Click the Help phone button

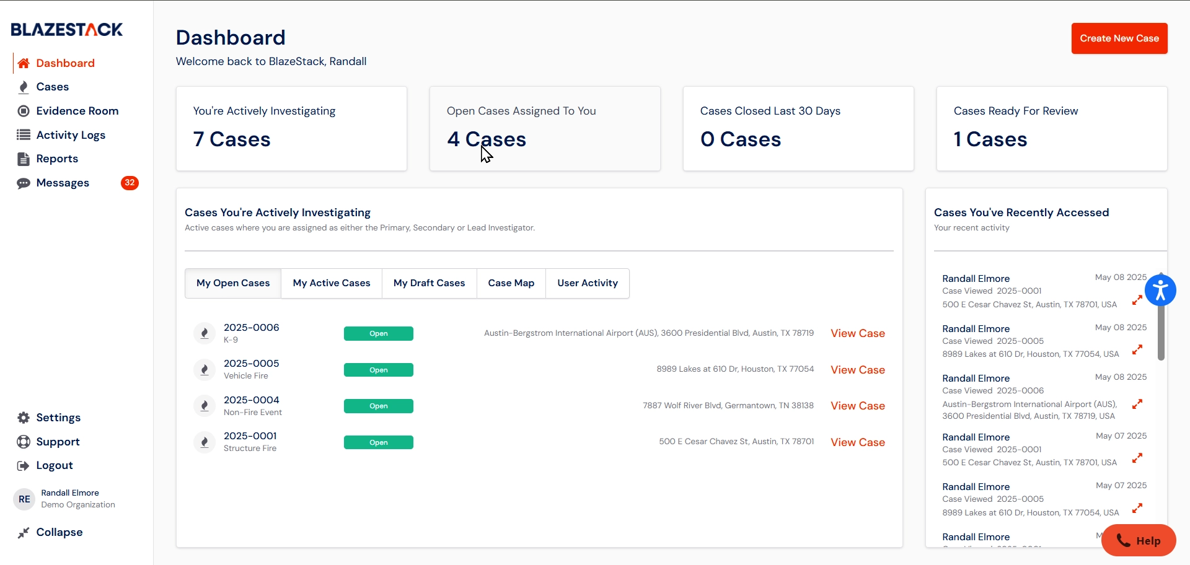(x=1139, y=540)
